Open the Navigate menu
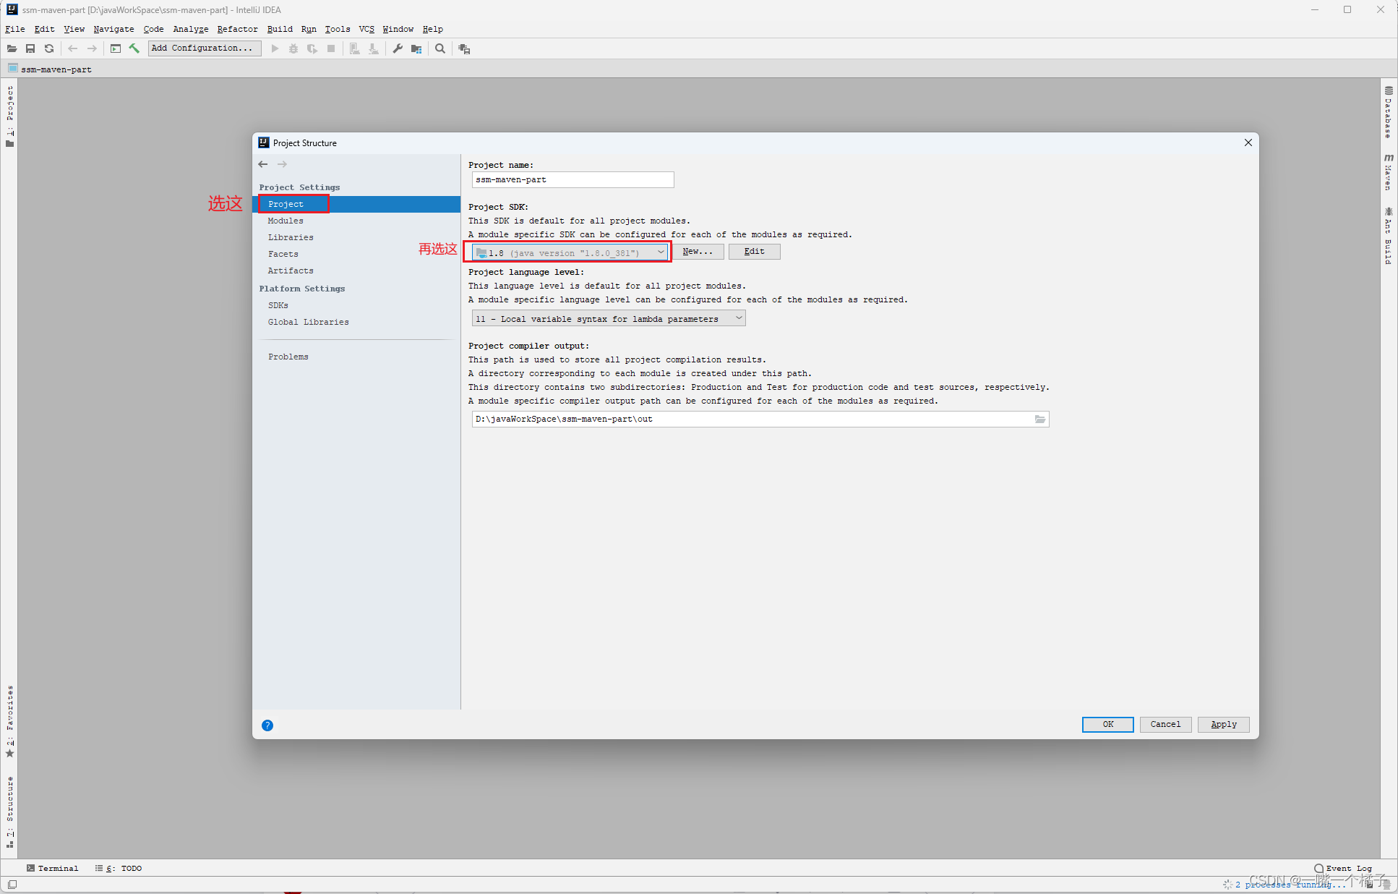This screenshot has width=1398, height=894. [113, 29]
